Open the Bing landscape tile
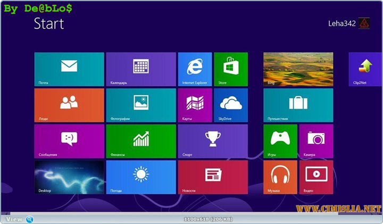The image size is (383, 224). 298,69
